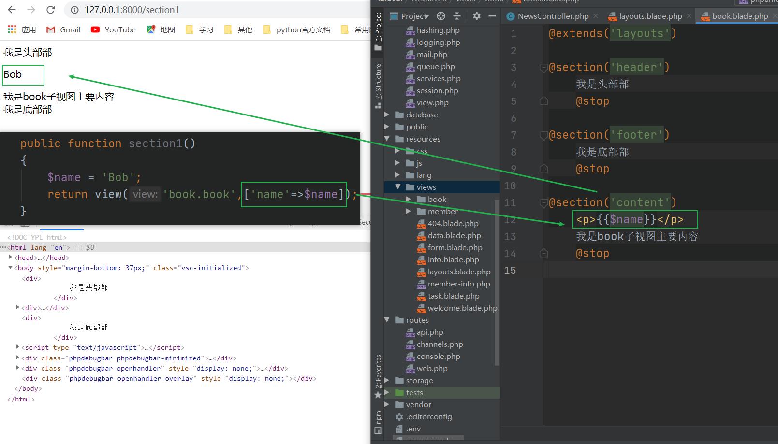Expand the lang folder
Image resolution: width=778 pixels, height=444 pixels.
point(397,175)
